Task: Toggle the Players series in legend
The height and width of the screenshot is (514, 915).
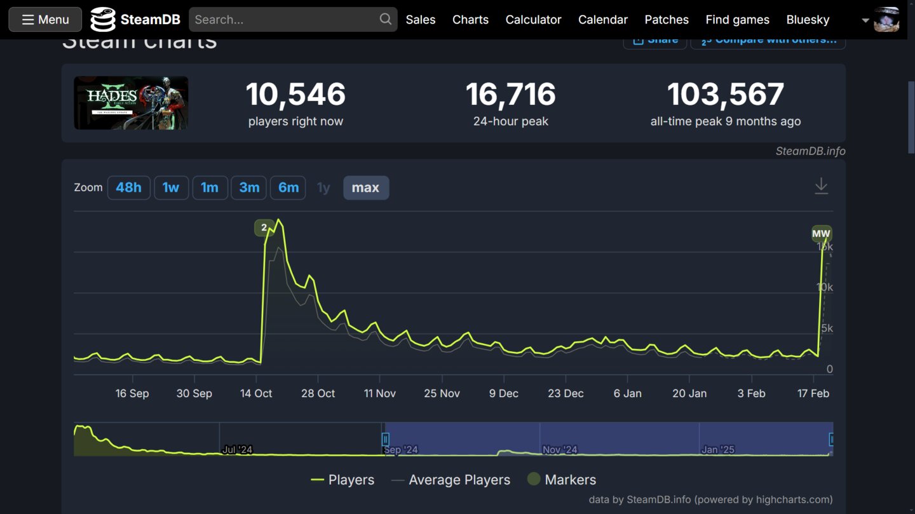Action: (x=342, y=480)
